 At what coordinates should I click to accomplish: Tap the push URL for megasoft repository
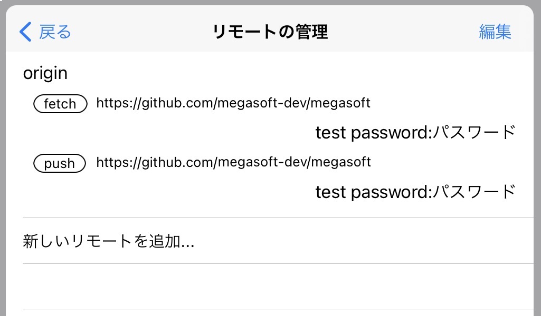point(233,163)
